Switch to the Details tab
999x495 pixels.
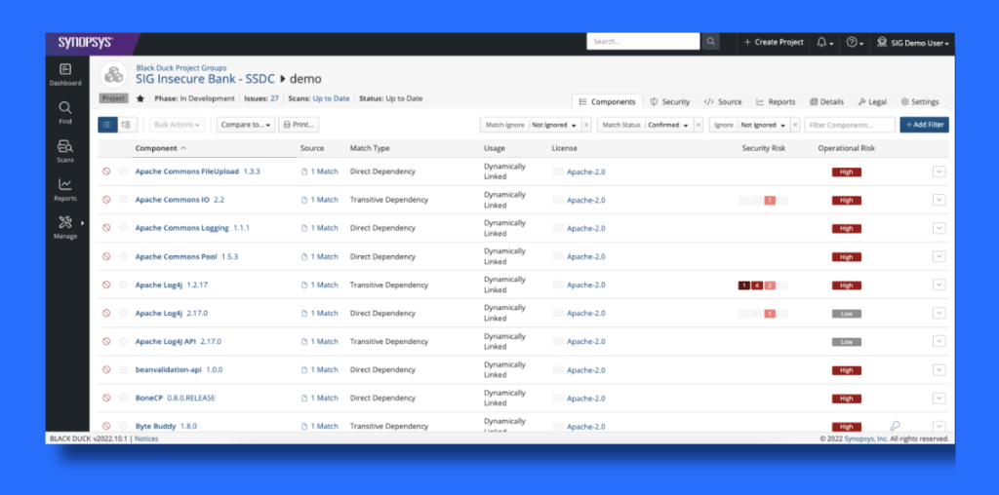(826, 101)
